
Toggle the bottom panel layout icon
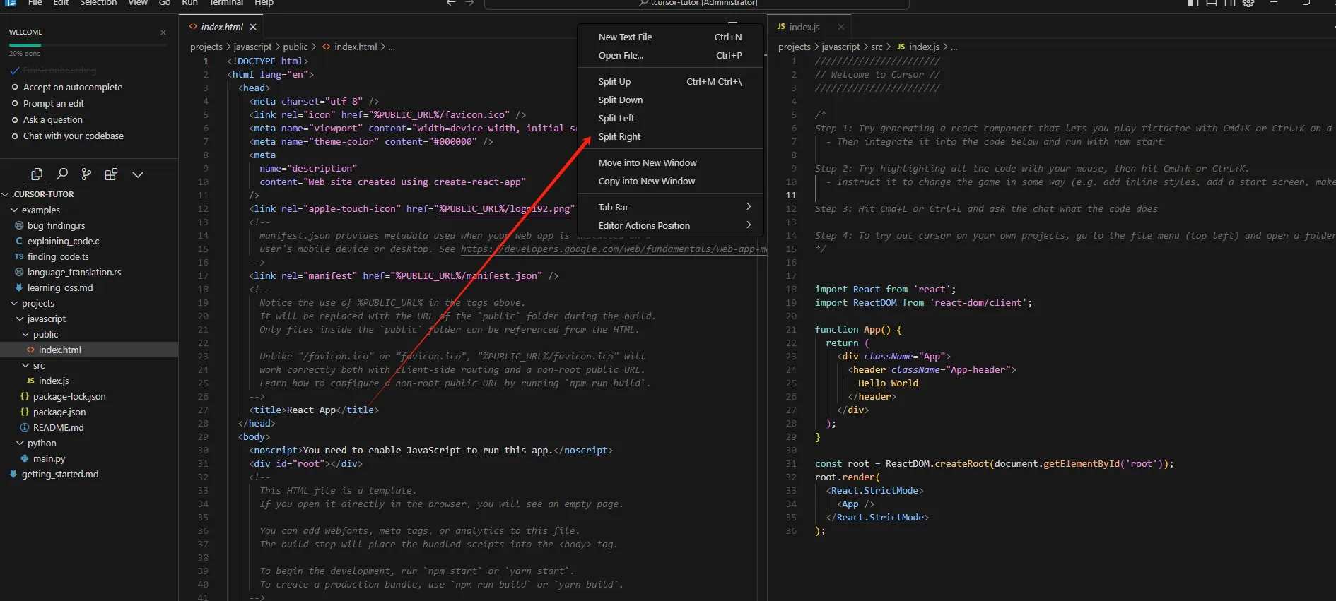pos(1212,4)
